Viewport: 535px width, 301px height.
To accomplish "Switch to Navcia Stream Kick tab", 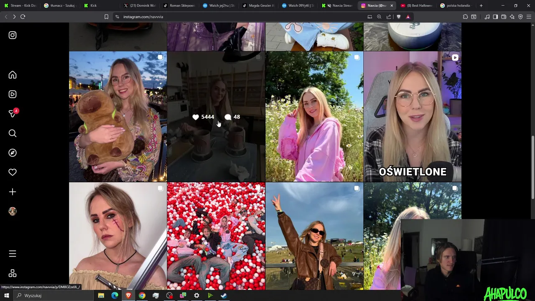I will (337, 5).
